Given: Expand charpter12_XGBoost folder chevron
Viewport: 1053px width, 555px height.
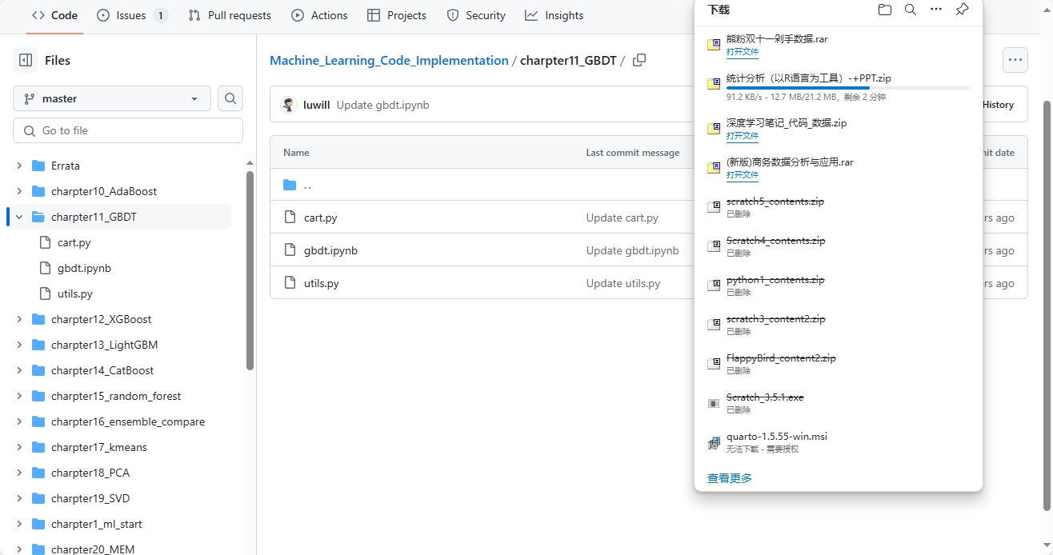Looking at the screenshot, I should pyautogui.click(x=19, y=319).
